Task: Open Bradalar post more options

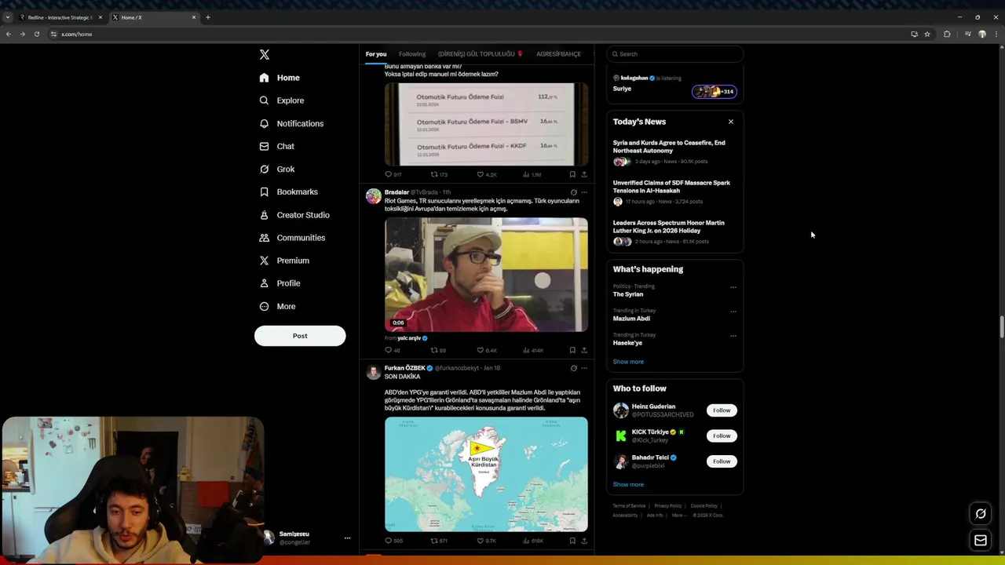Action: click(x=584, y=192)
